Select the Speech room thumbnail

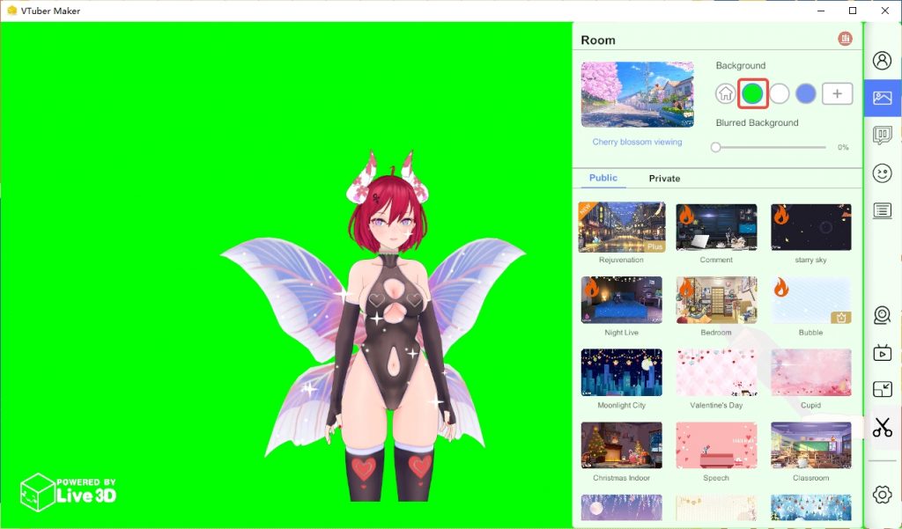pyautogui.click(x=716, y=445)
